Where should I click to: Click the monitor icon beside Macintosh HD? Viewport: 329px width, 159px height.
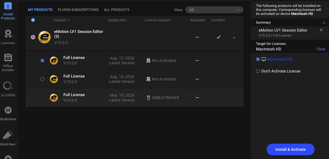pyautogui.click(x=264, y=59)
